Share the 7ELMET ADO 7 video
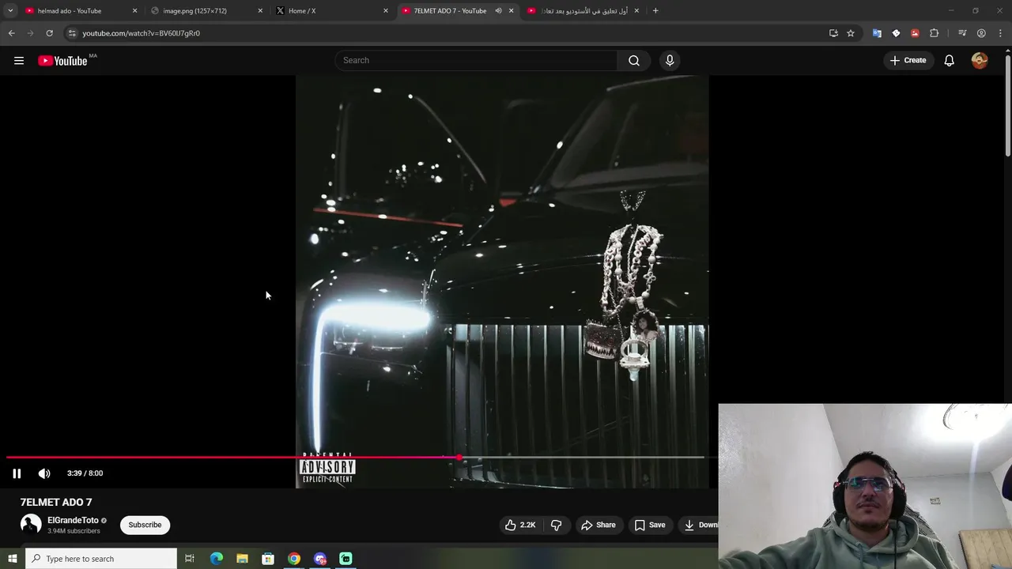The image size is (1012, 569). pyautogui.click(x=598, y=525)
